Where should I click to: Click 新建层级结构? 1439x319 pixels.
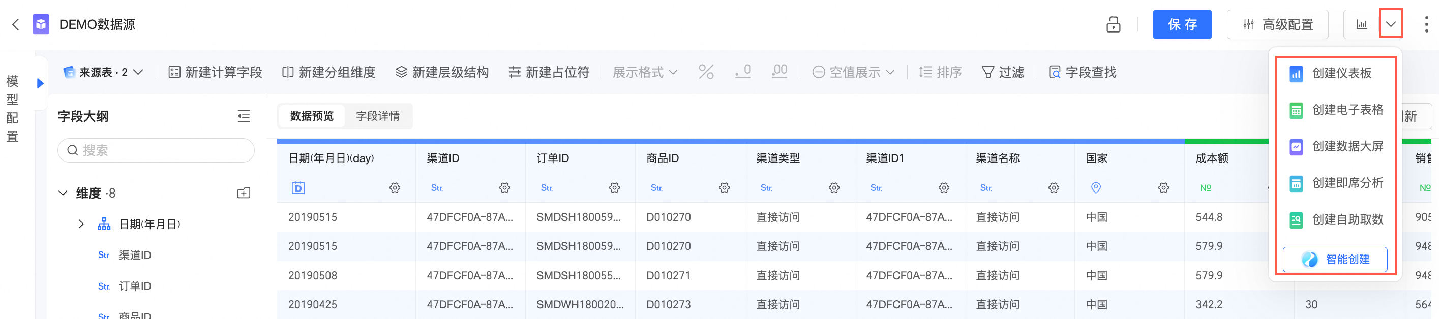pyautogui.click(x=442, y=73)
